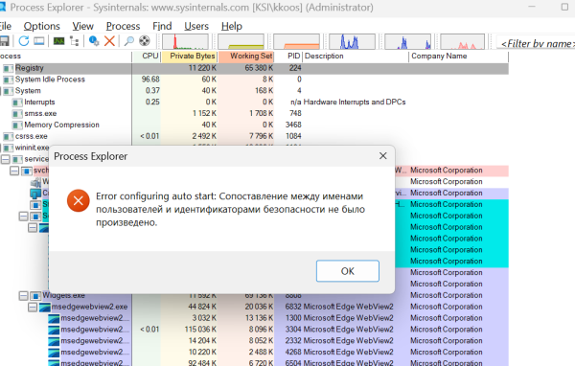Collapse the svchost tree node
575x366 pixels.
coord(14,171)
